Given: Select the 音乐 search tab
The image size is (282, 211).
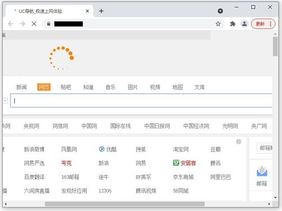Looking at the screenshot, I should (111, 87).
